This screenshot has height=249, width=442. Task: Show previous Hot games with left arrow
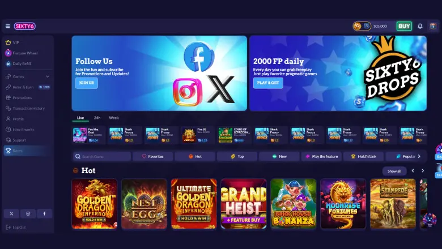413,171
